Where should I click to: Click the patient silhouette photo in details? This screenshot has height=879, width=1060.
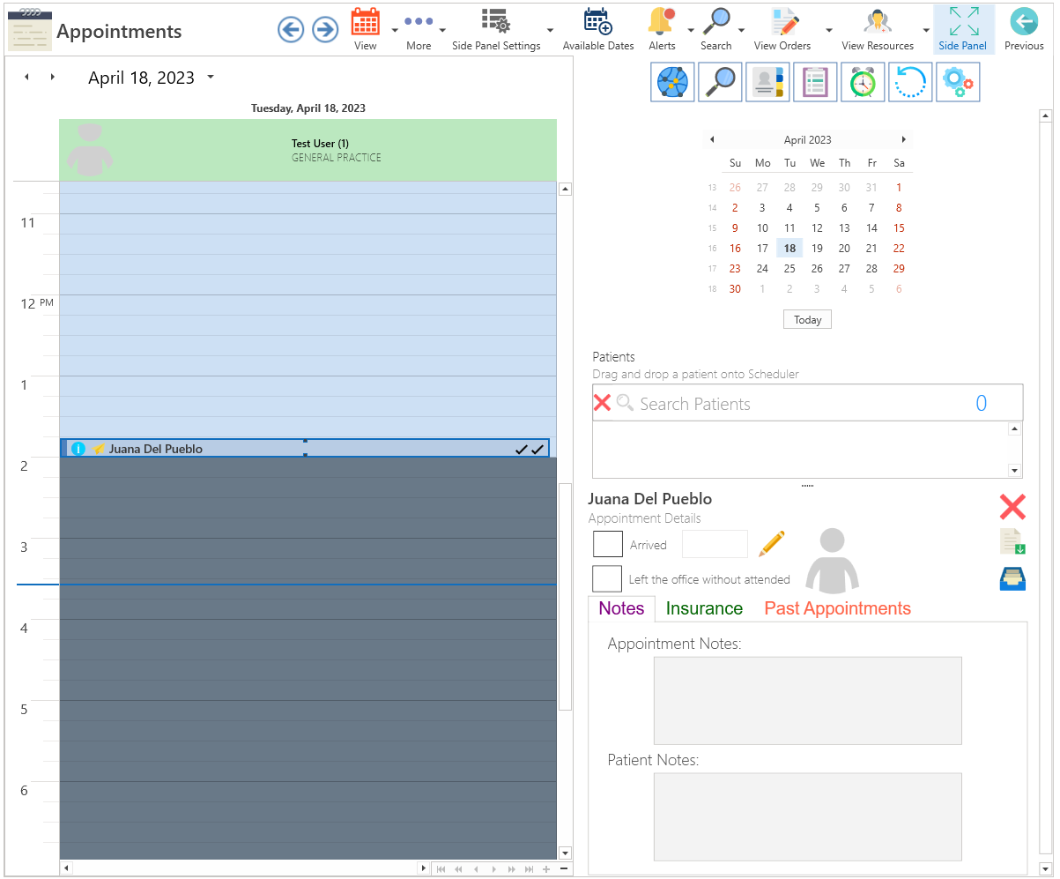point(833,560)
